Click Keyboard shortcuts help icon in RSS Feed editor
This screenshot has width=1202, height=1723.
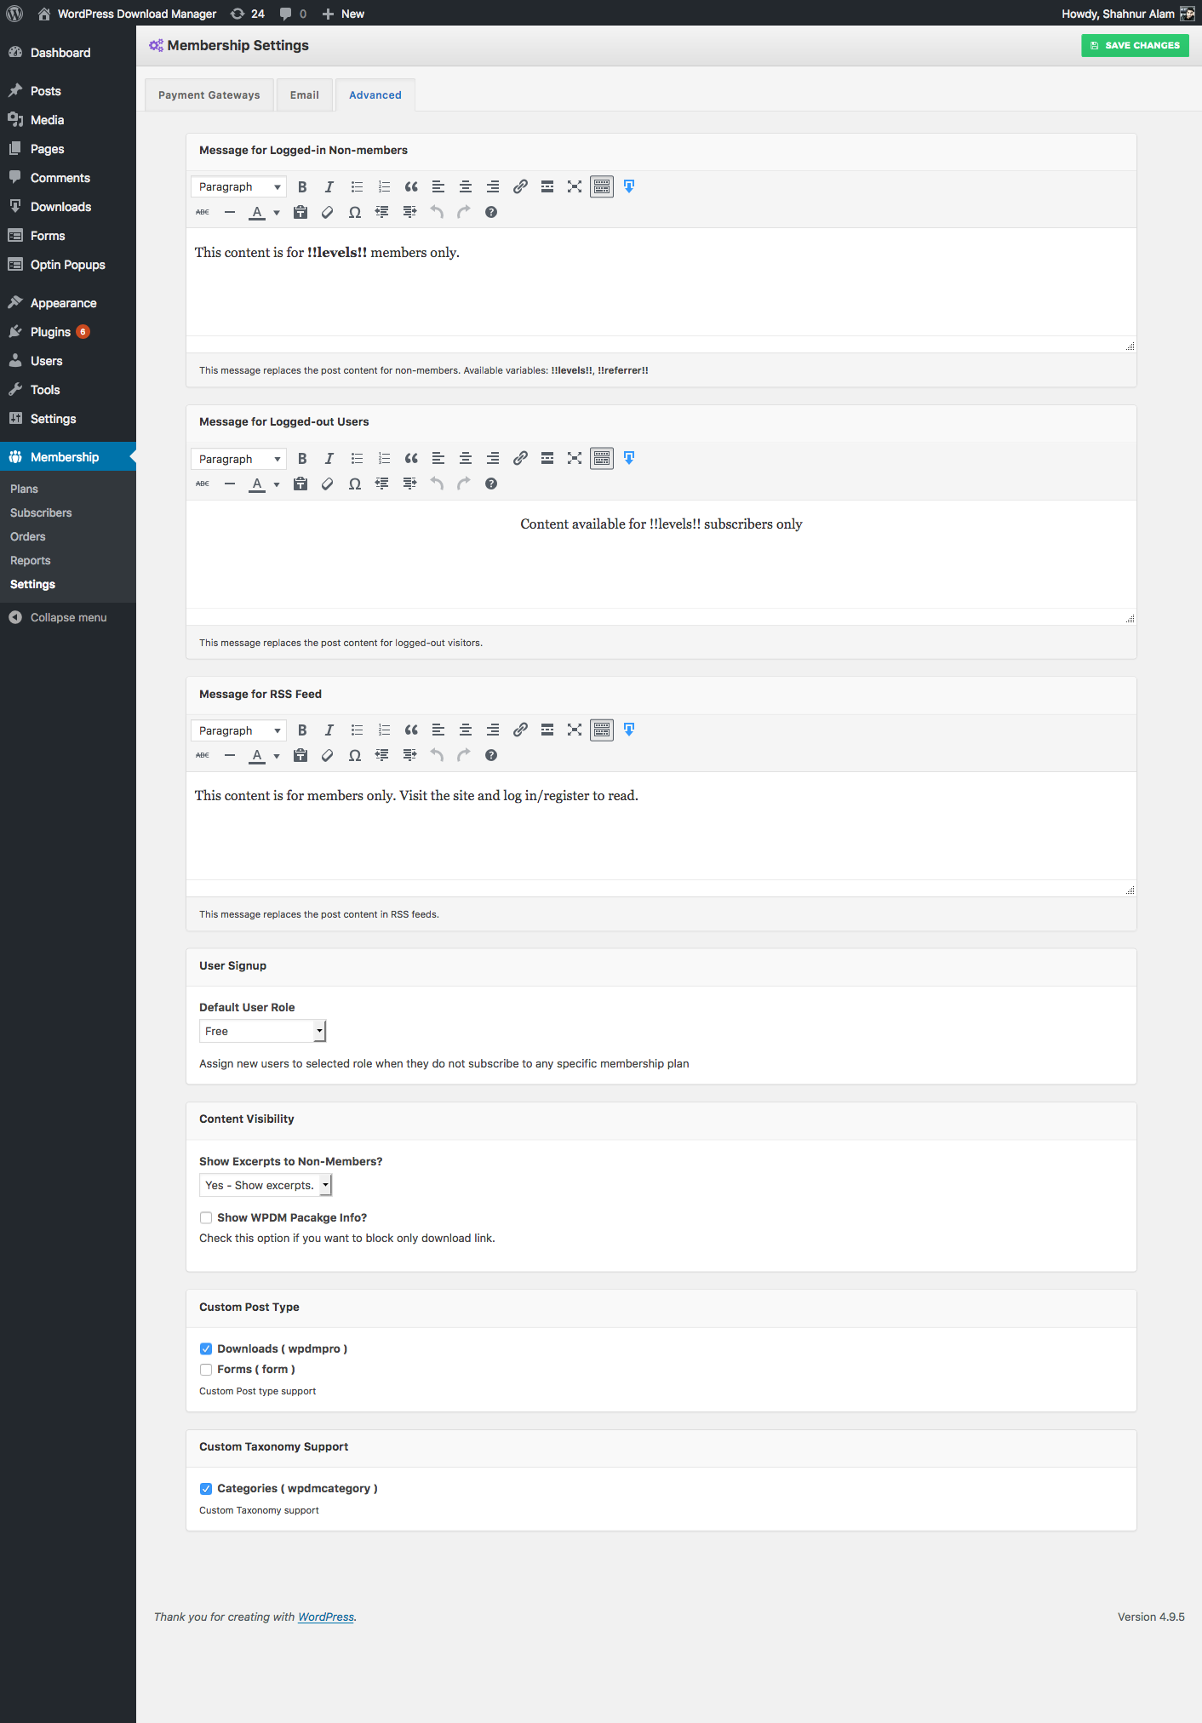coord(491,756)
